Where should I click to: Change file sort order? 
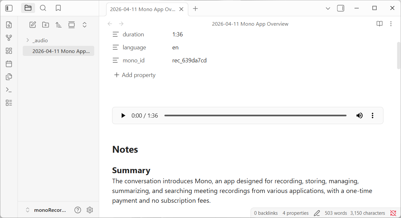(x=58, y=25)
